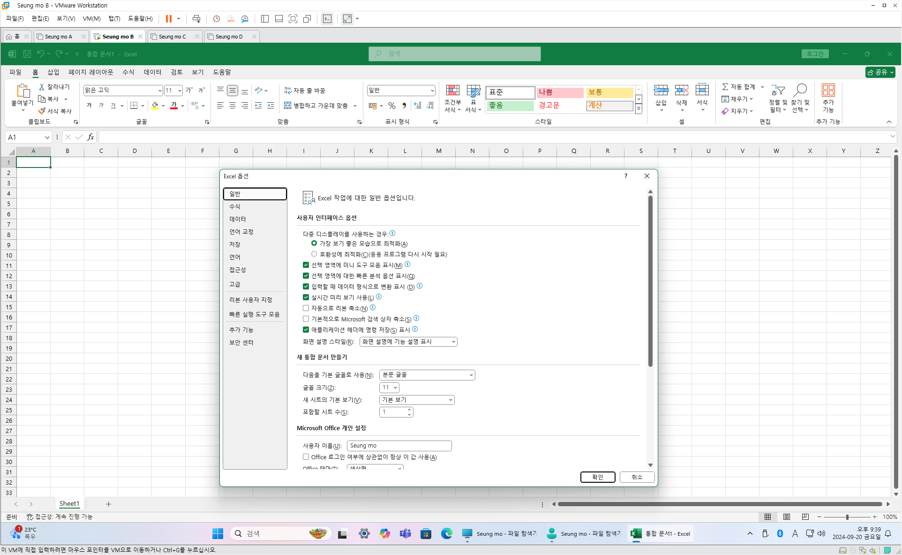Select the optimize for compatibility radio button
Viewport: 902px width, 555px height.
(314, 254)
